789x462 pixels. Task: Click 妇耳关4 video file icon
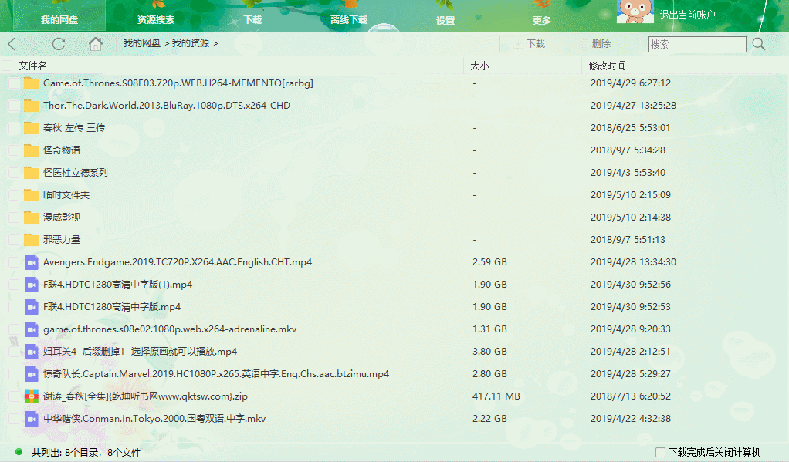click(31, 352)
